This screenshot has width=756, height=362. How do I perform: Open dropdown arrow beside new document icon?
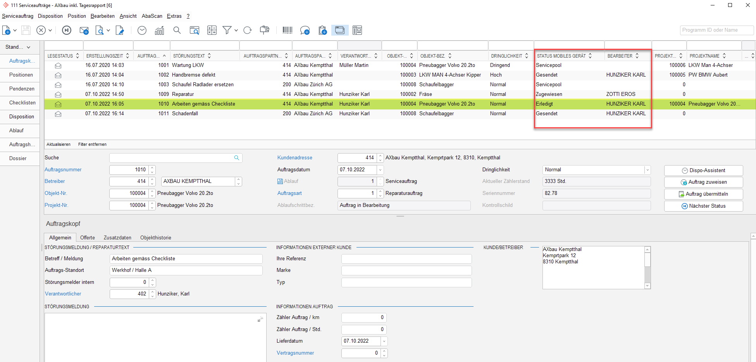[x=15, y=30]
